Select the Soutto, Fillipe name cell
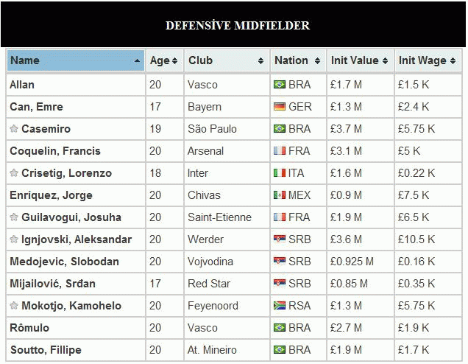The width and height of the screenshot is (468, 364). click(76, 350)
